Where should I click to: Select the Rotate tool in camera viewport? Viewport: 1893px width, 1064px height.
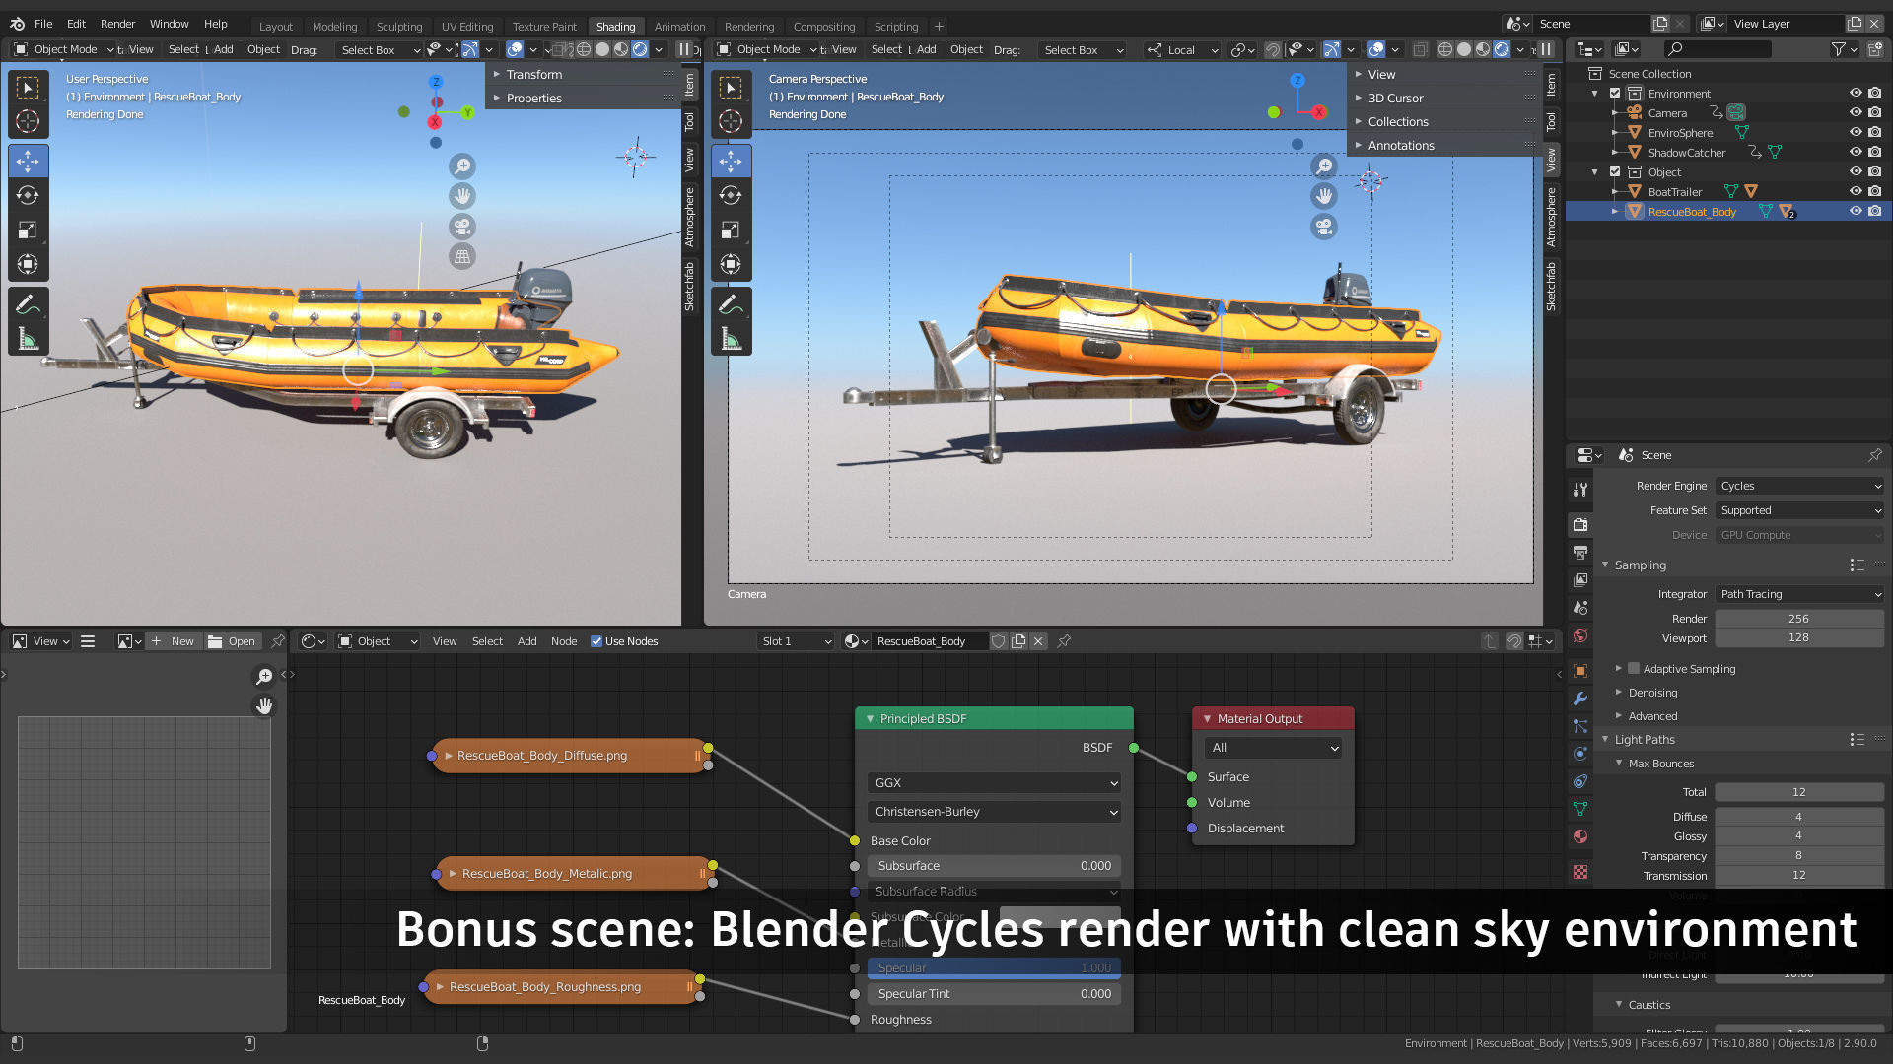pos(731,195)
